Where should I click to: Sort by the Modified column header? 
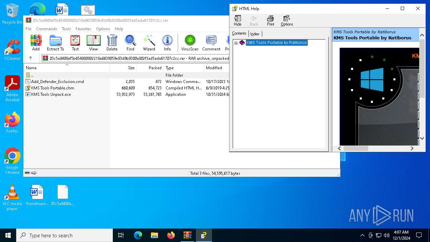coord(217,68)
